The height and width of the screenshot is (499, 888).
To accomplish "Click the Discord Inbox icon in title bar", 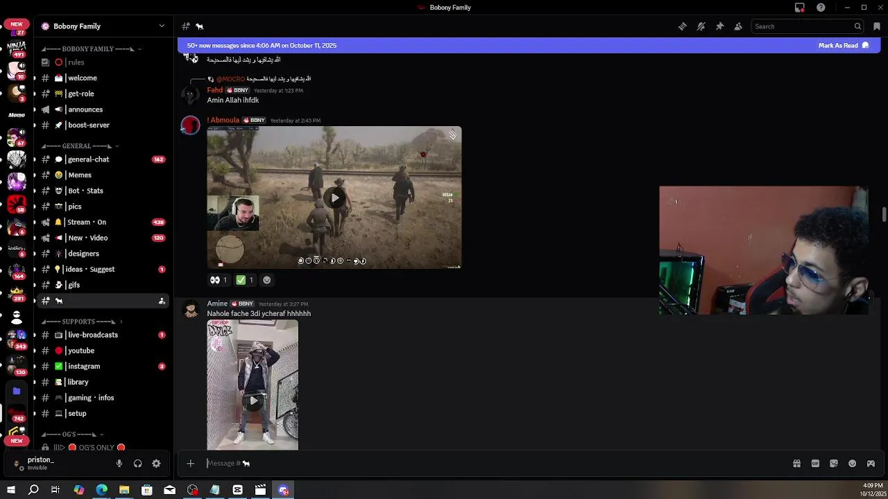I will pyautogui.click(x=800, y=8).
